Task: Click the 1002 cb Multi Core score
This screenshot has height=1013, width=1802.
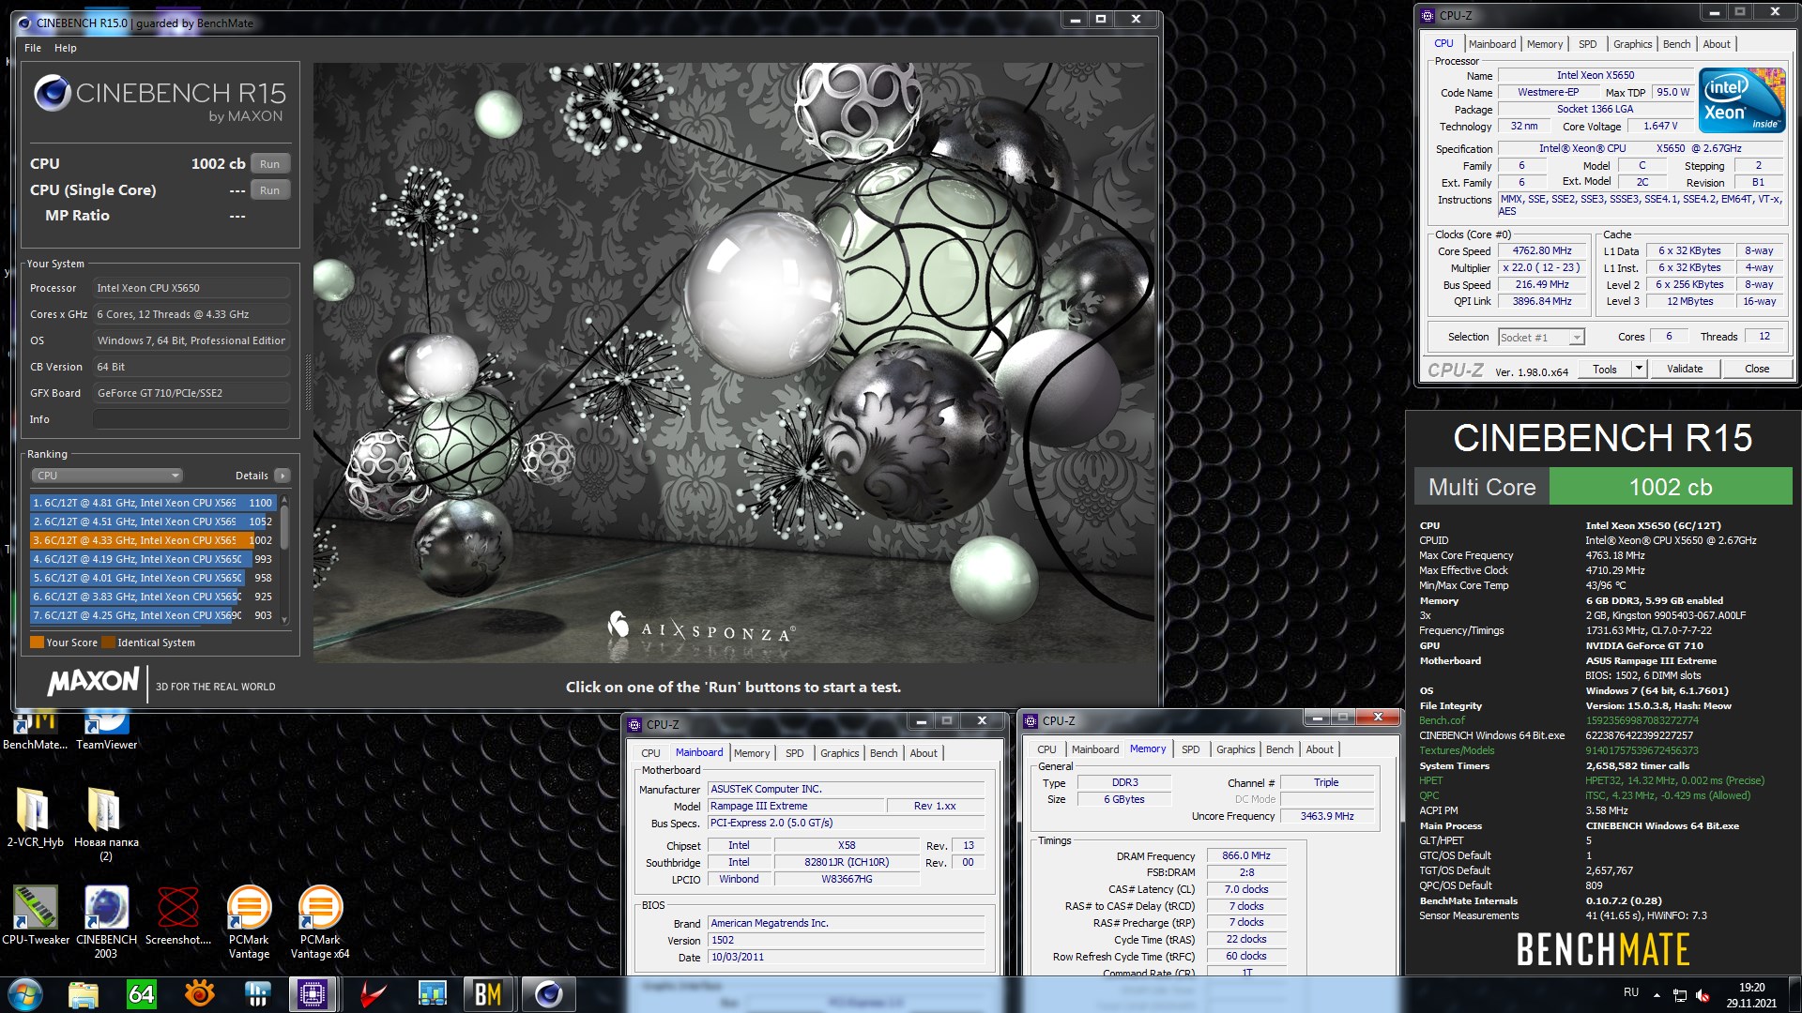Action: coord(1671,487)
